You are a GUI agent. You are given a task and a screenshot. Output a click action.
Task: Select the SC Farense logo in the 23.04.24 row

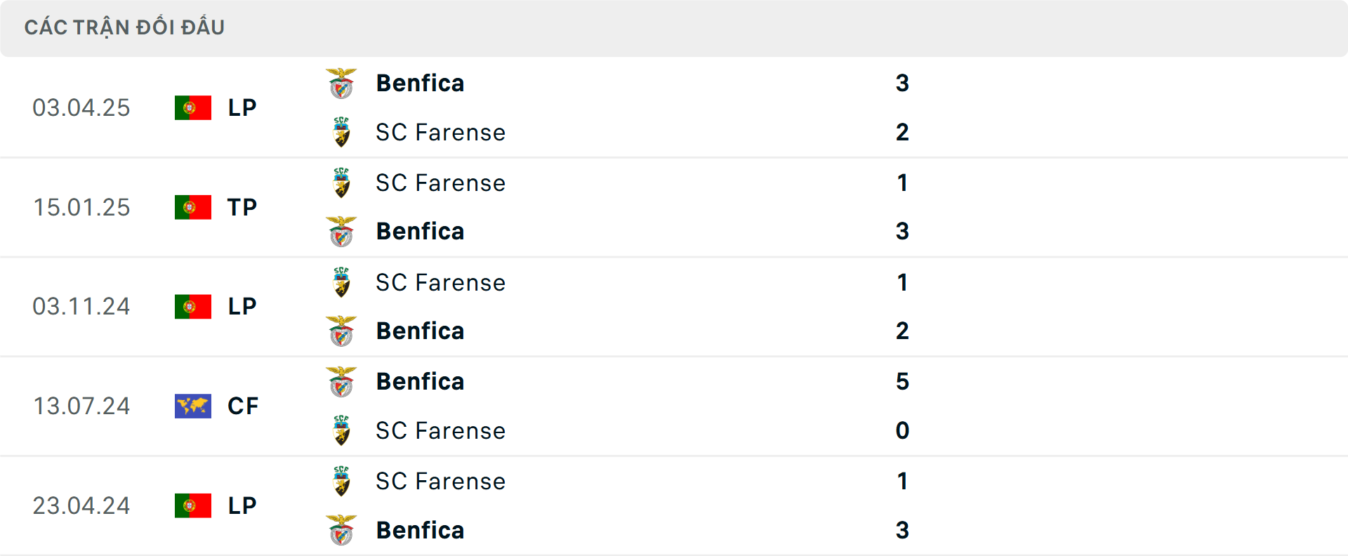click(342, 481)
